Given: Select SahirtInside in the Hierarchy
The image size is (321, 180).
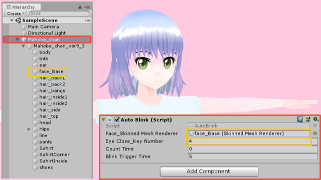Looking at the screenshot, I should (53, 161).
